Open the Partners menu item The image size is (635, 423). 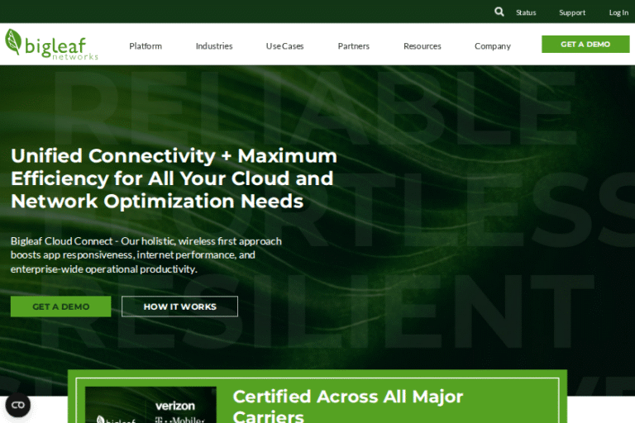[354, 46]
